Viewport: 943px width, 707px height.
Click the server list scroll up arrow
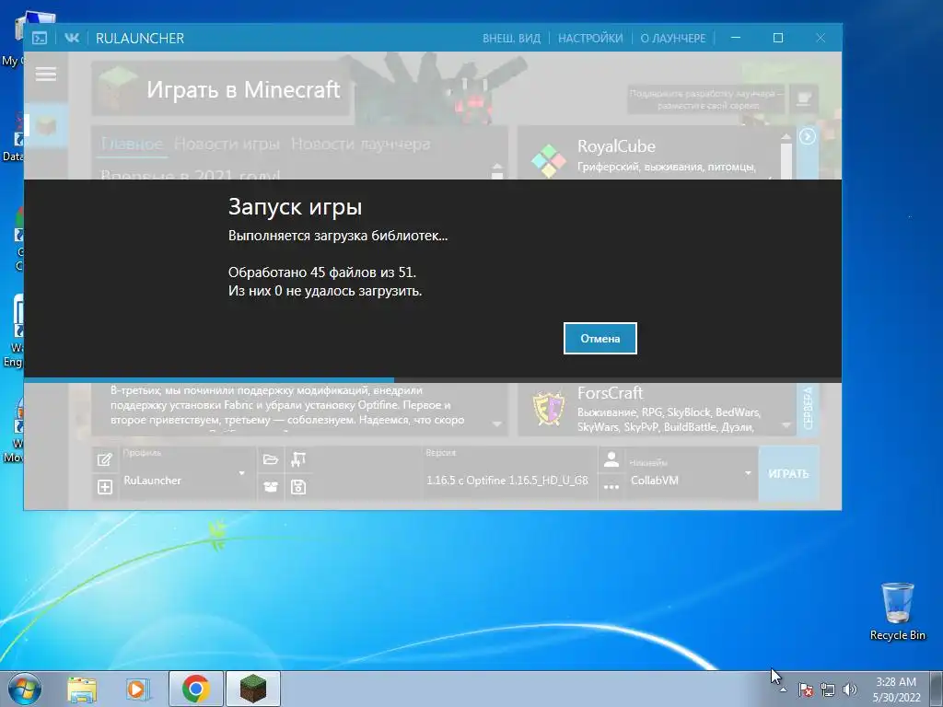click(786, 137)
